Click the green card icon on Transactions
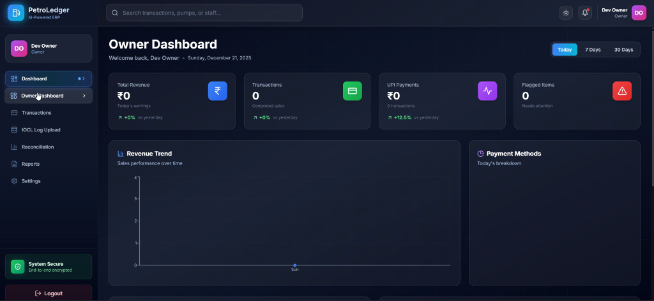Image resolution: width=654 pixels, height=301 pixels. click(x=352, y=91)
